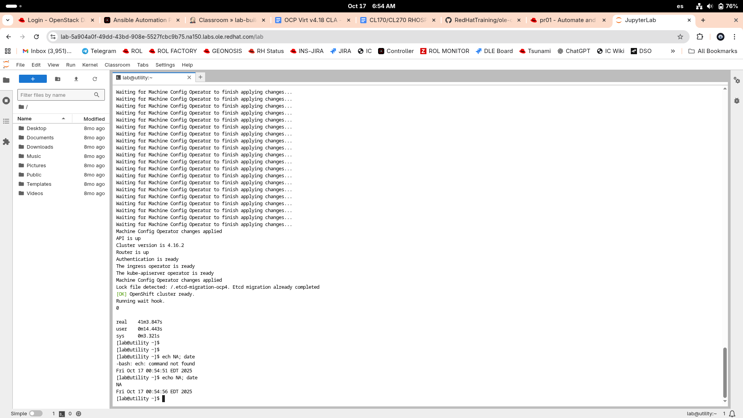Image resolution: width=743 pixels, height=418 pixels.
Task: Open the Debugger bug icon panel
Action: point(737,101)
